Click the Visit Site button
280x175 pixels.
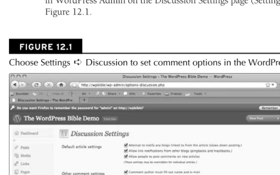(x=110, y=119)
